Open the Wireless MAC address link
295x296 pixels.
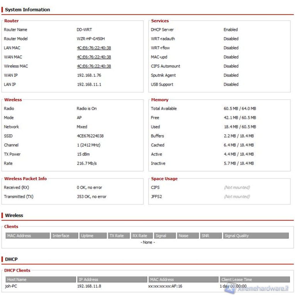(x=94, y=66)
